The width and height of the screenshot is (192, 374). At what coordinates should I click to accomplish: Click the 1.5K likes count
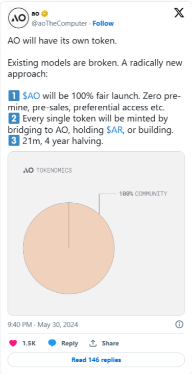click(29, 343)
